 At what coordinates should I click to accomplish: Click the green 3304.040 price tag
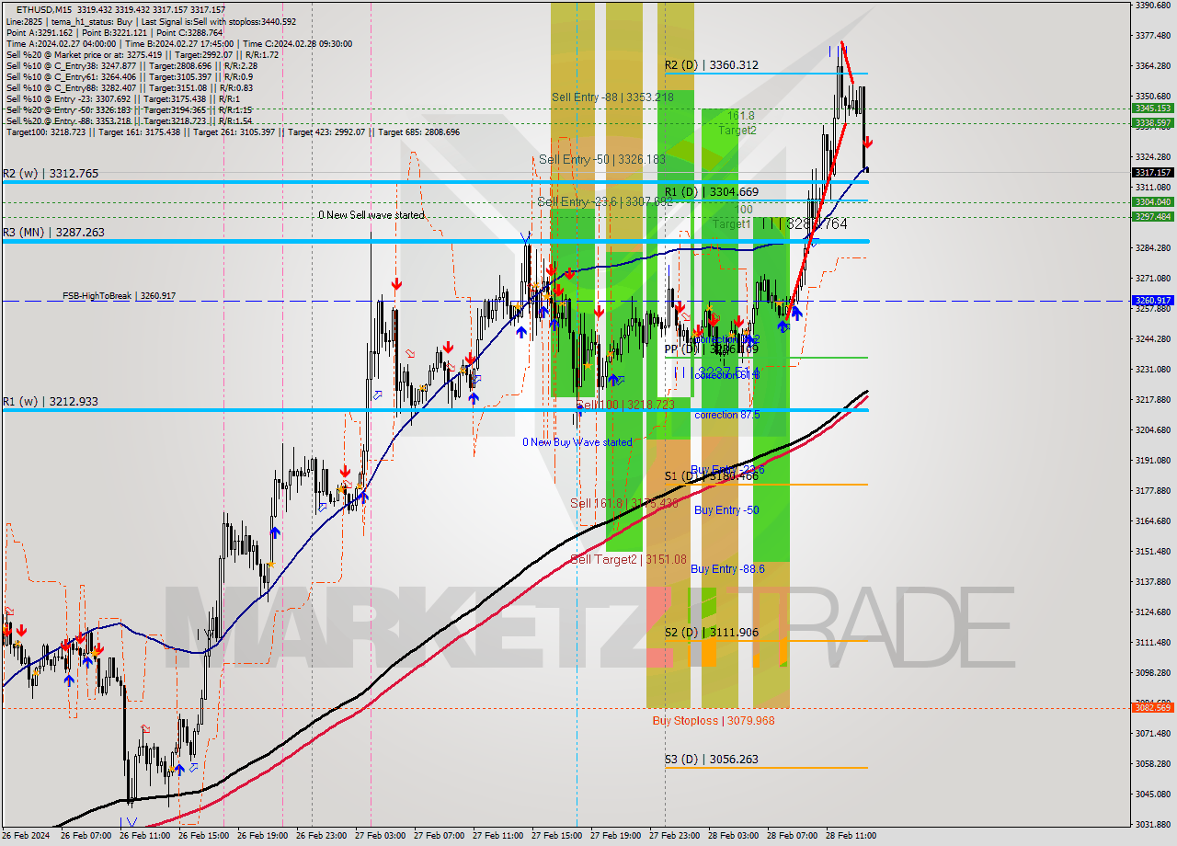pos(1152,201)
